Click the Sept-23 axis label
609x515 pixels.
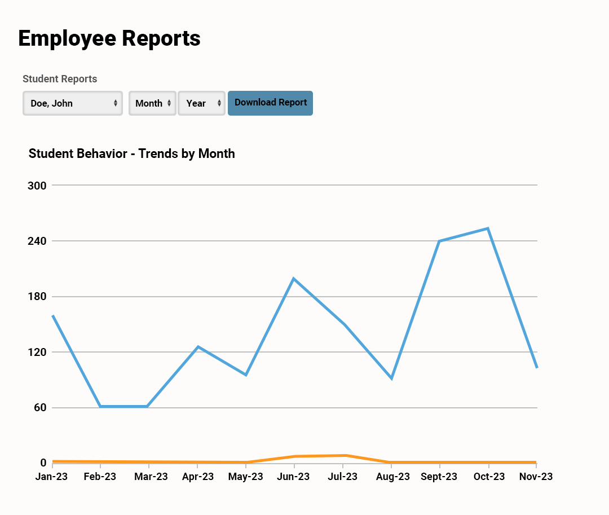pos(439,477)
